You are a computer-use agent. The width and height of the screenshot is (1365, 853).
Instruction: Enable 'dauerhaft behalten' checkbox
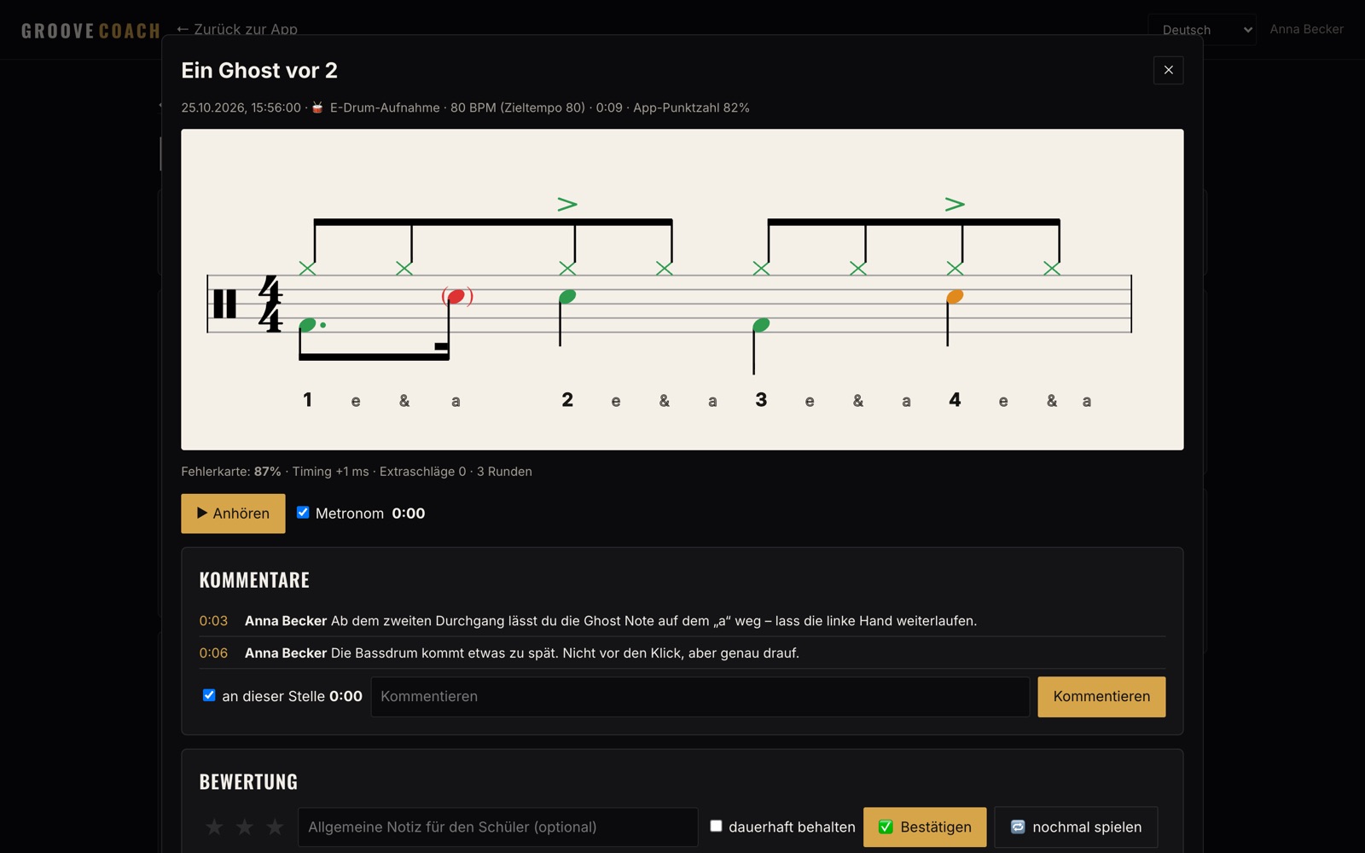(716, 826)
